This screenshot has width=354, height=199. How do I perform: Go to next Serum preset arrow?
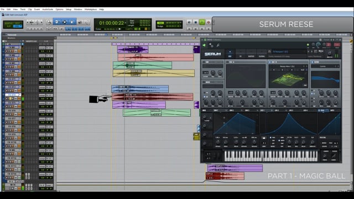tap(312, 51)
